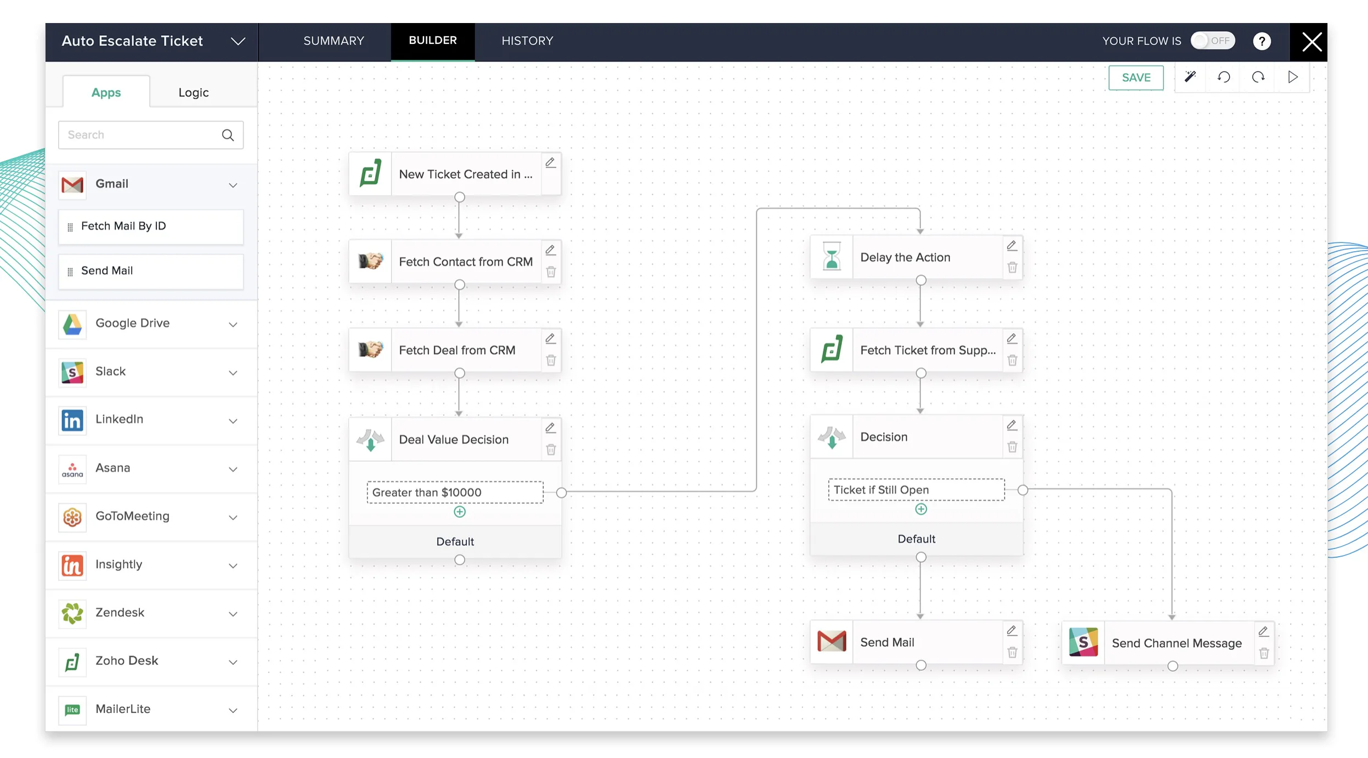The height and width of the screenshot is (758, 1368).
Task: Select the Fetch Mail By ID action
Action: [x=151, y=227]
